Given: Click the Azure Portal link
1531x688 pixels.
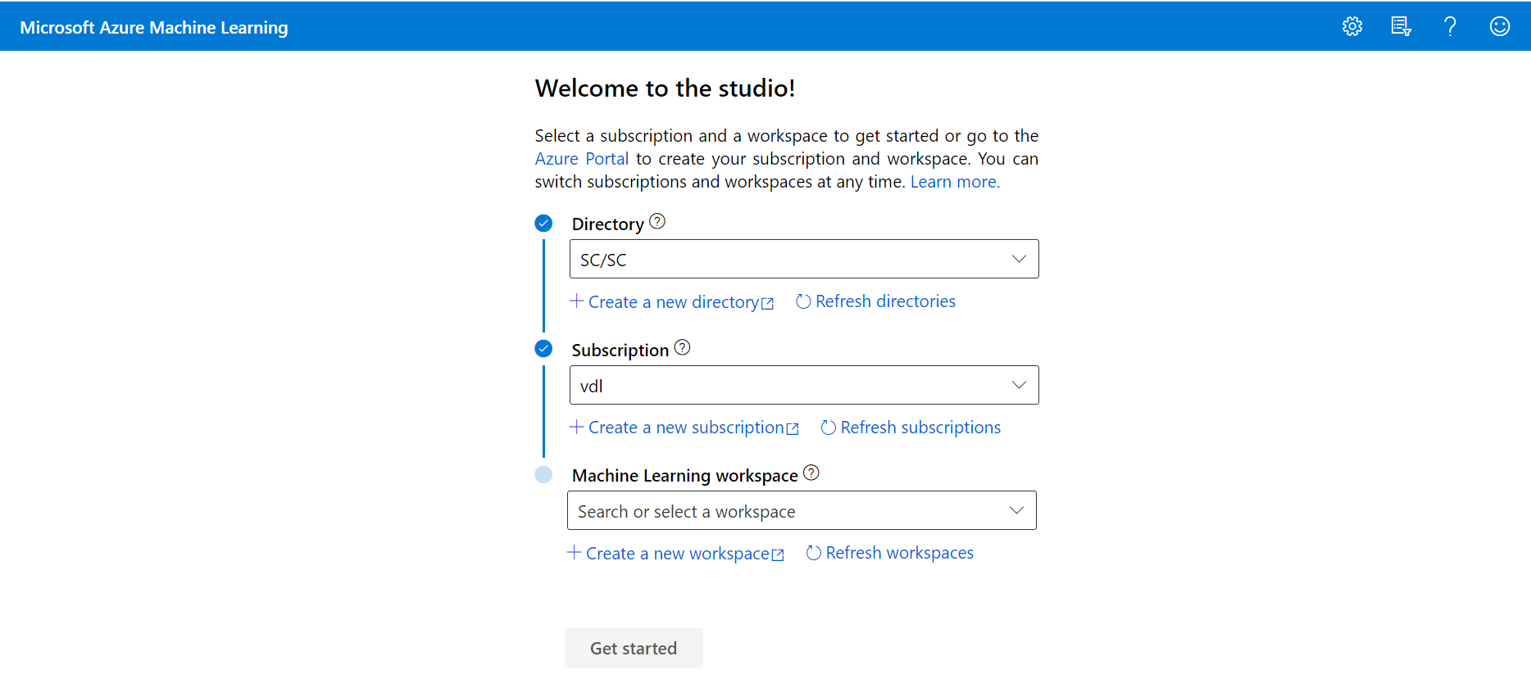Looking at the screenshot, I should pyautogui.click(x=582, y=159).
